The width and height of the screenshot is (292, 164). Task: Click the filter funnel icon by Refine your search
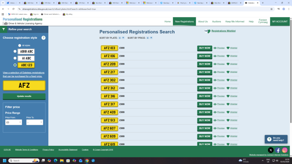point(3,29)
